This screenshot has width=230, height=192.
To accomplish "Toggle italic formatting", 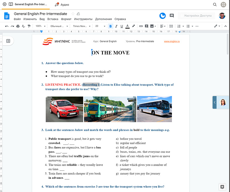I will click(116, 26).
